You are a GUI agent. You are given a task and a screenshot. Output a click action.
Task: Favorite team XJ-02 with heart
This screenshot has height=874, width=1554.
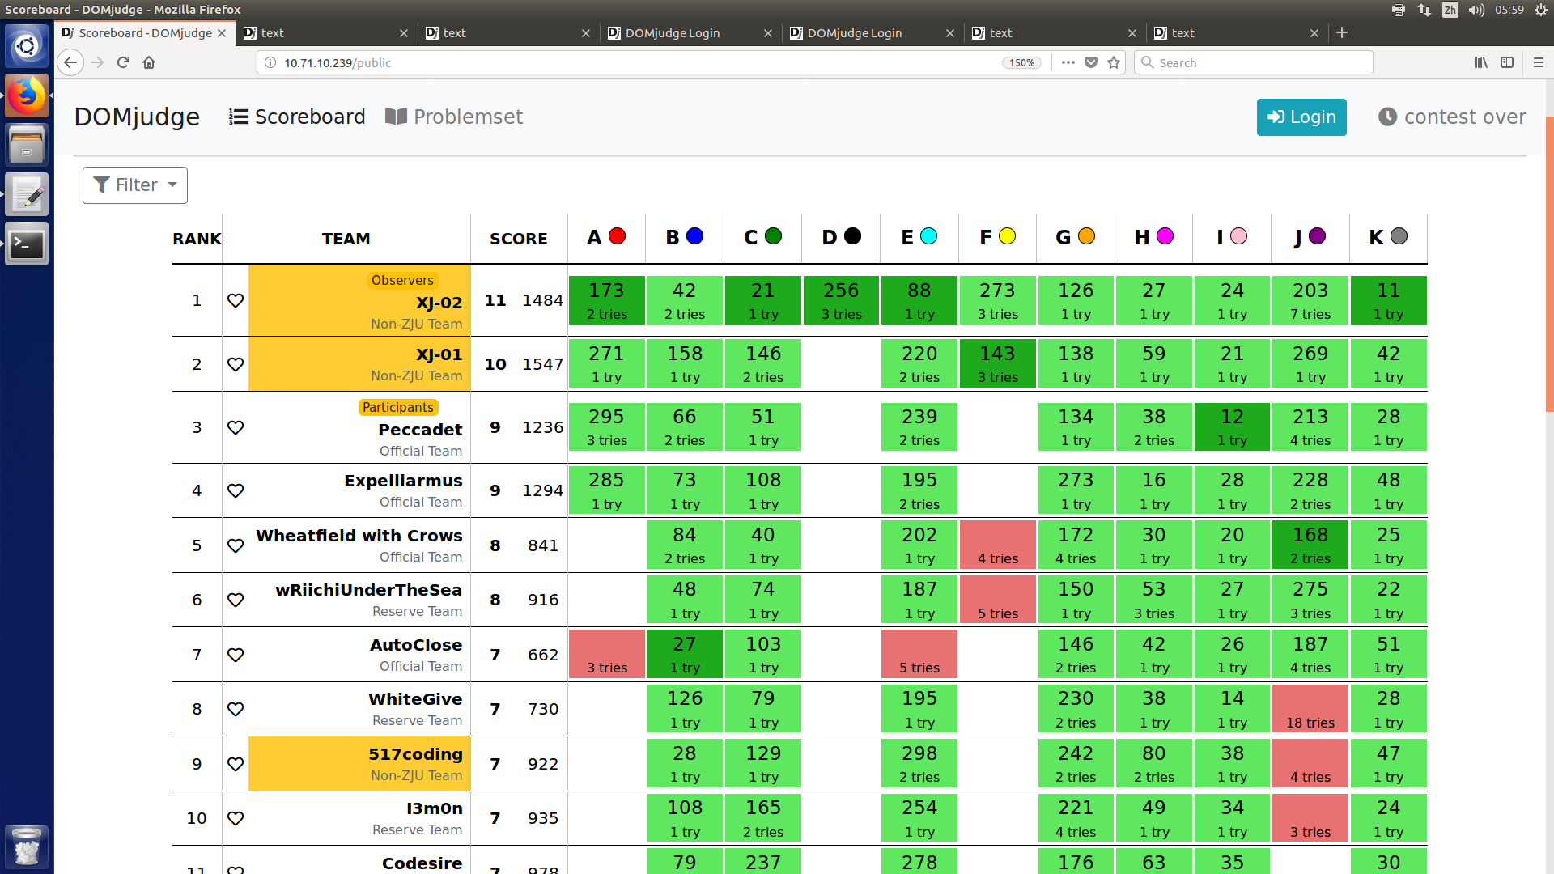point(236,300)
